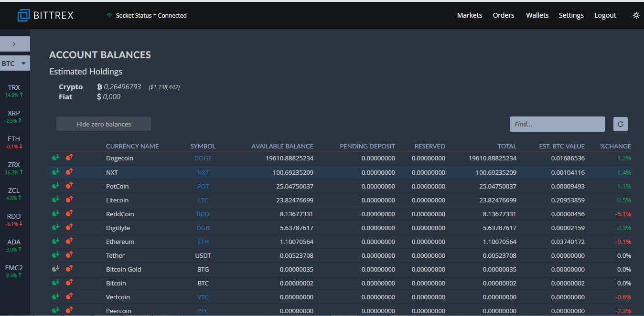Click the green deposit icon for Dogecoin
The height and width of the screenshot is (316, 644).
click(56, 157)
